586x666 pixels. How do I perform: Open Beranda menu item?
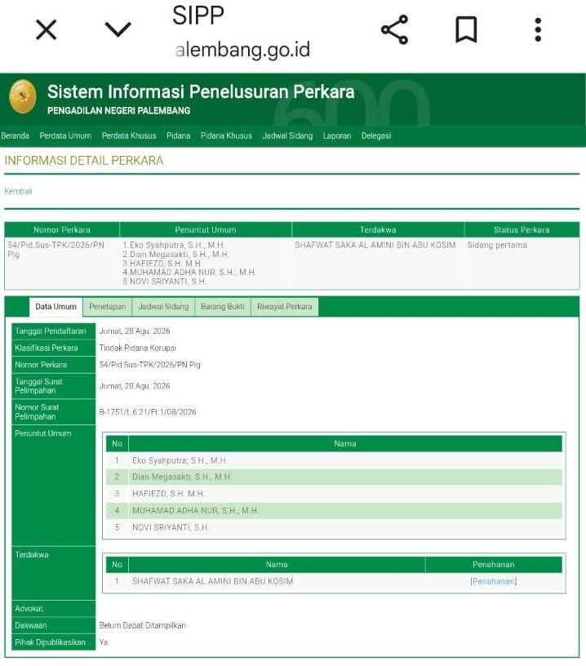tap(16, 136)
